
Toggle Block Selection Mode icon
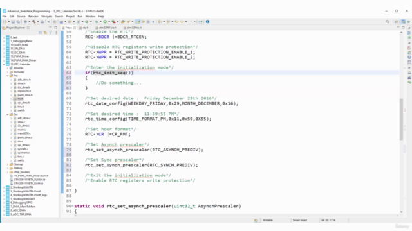(x=148, y=22)
